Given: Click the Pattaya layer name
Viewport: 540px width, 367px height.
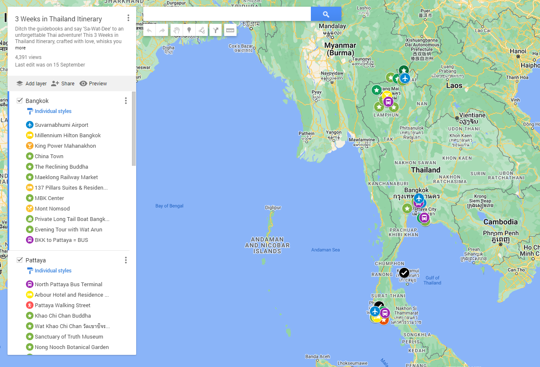Looking at the screenshot, I should (x=36, y=260).
